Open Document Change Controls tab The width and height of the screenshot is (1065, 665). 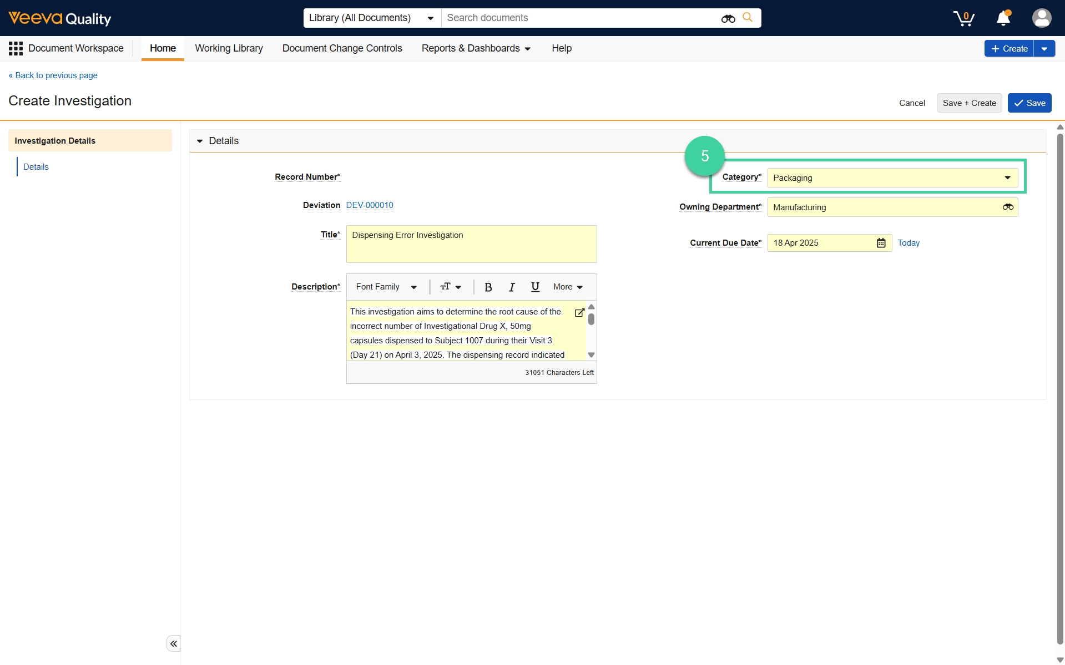click(x=342, y=48)
